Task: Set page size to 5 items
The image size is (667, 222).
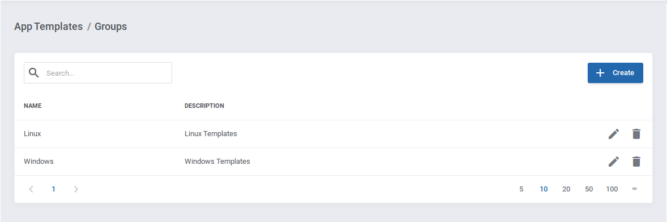Action: [x=521, y=189]
